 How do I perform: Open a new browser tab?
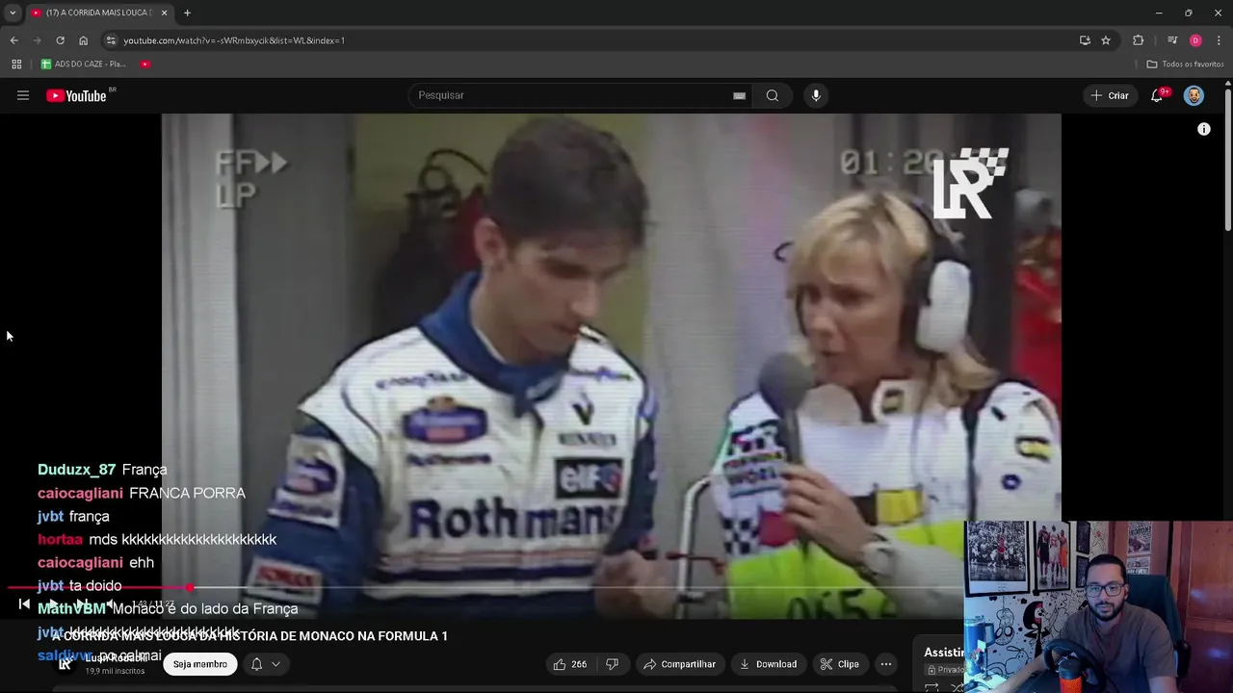coord(187,13)
